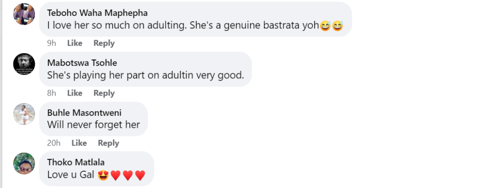Click the 8h timestamp
The image size is (479, 188).
(51, 93)
